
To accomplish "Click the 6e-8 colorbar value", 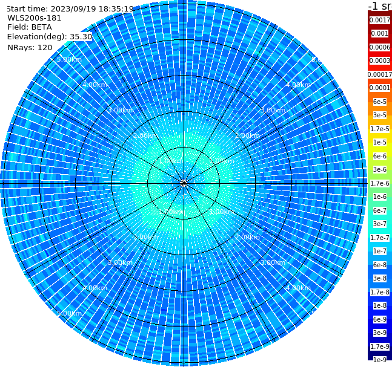I will click(x=380, y=265).
